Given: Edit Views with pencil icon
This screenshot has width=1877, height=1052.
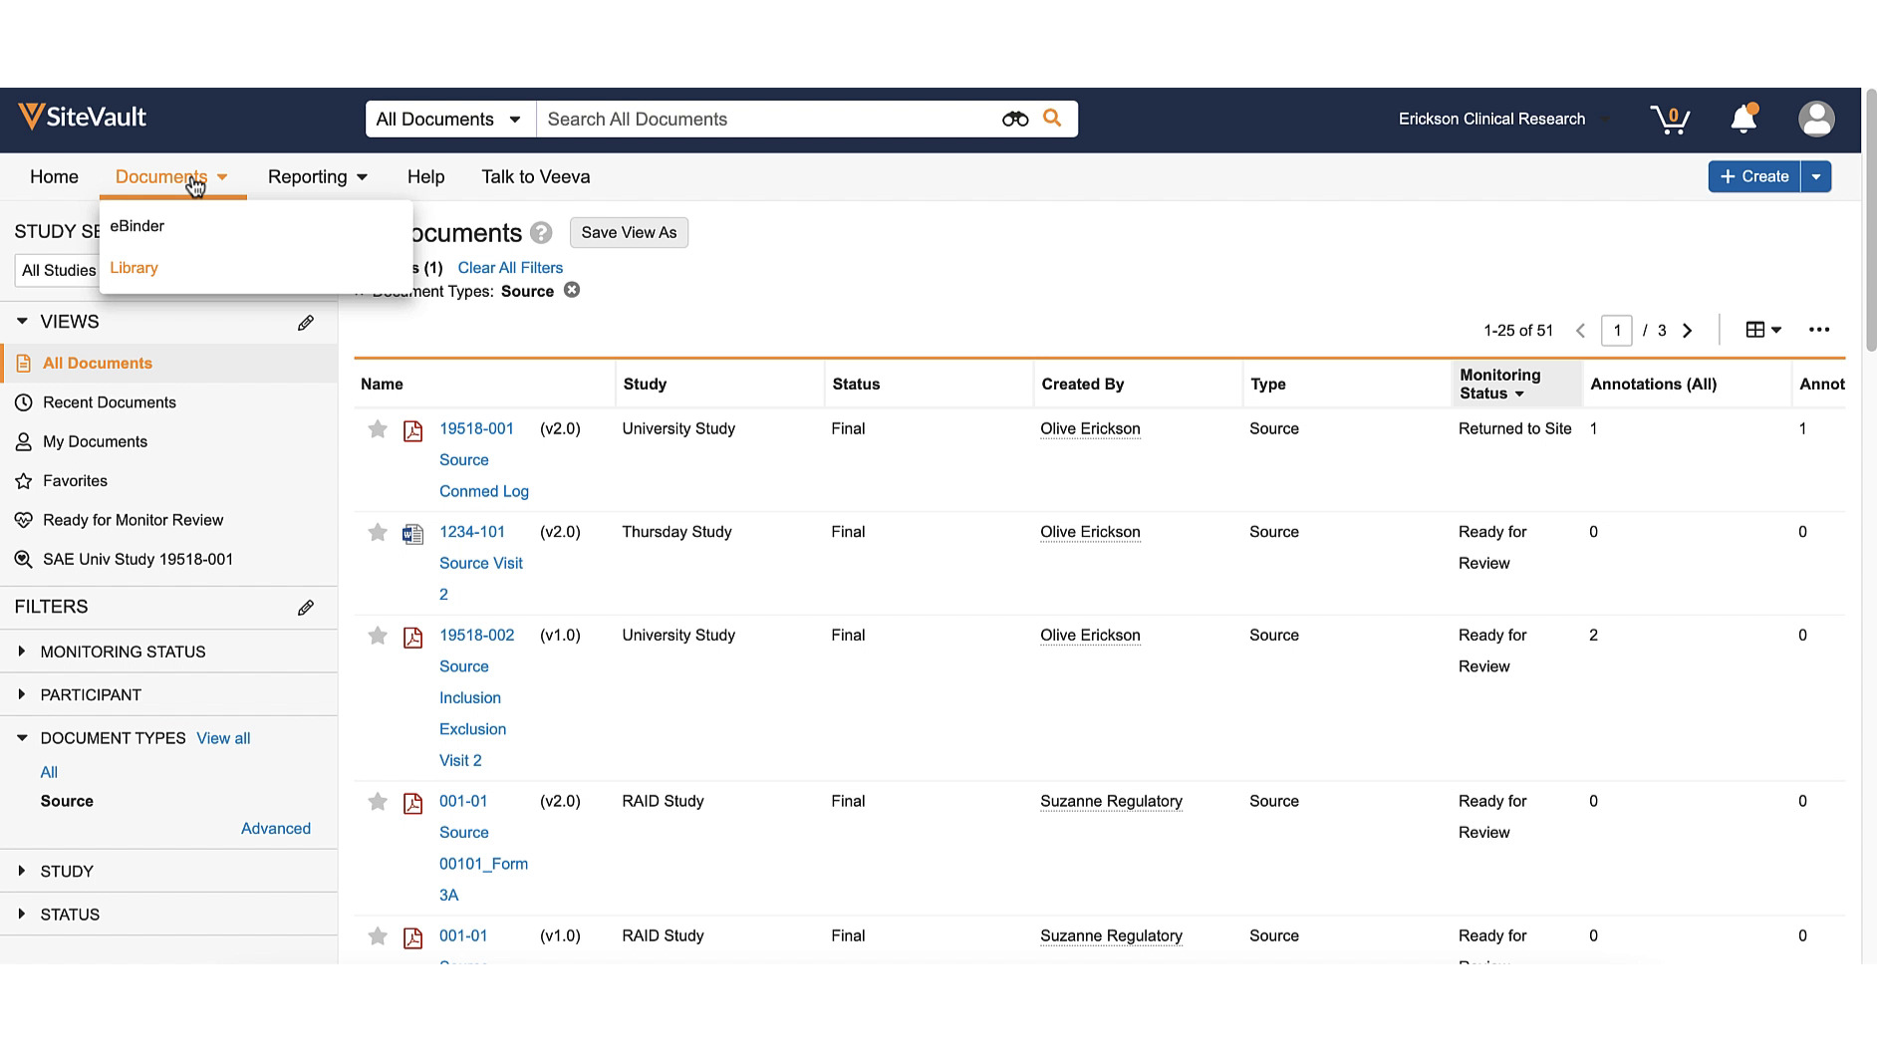Looking at the screenshot, I should 306,322.
